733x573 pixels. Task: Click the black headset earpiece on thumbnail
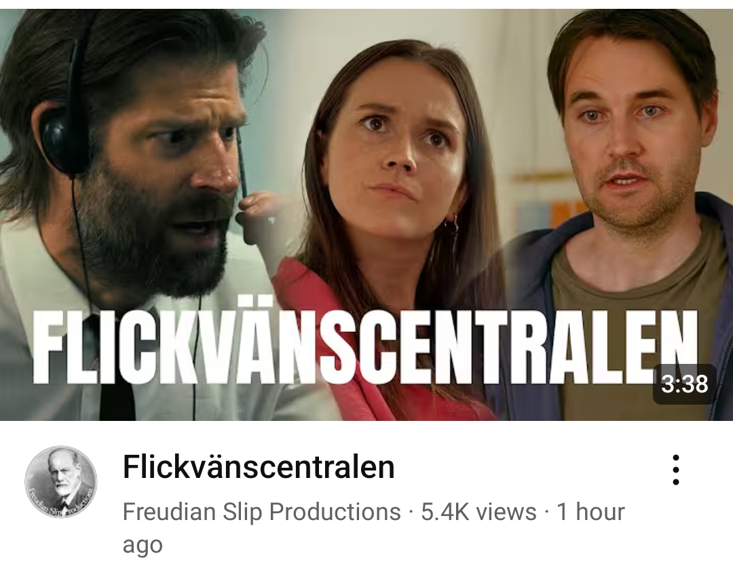pos(61,141)
